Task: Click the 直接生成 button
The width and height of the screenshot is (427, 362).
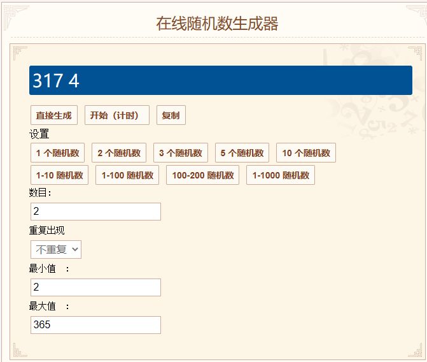Action: pos(54,115)
